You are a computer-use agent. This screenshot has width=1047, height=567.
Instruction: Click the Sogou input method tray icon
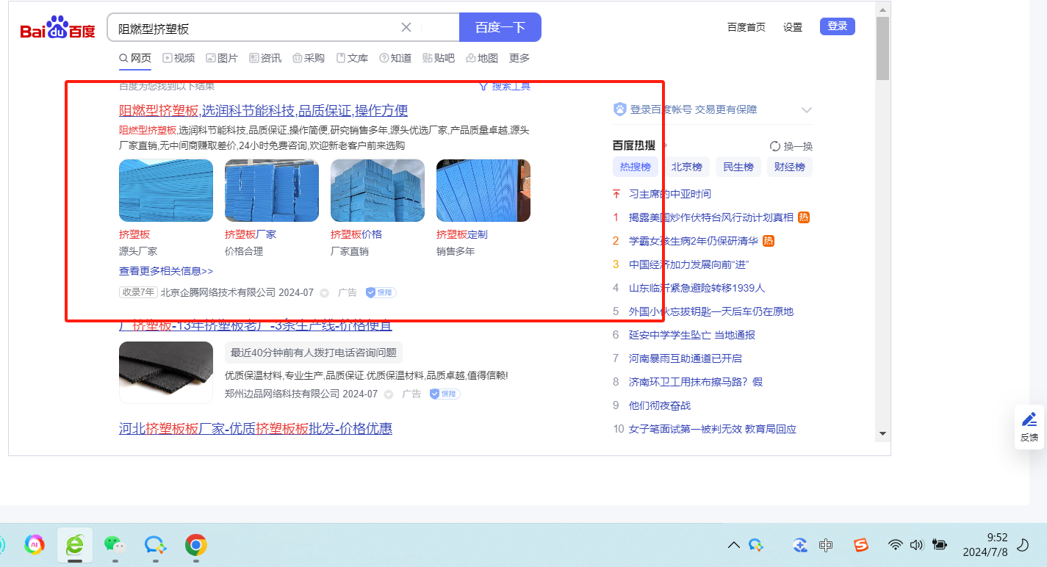[860, 545]
